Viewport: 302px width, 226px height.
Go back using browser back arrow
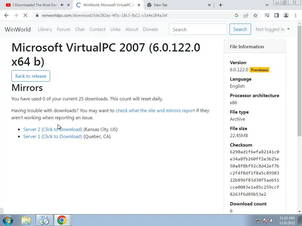[6, 15]
